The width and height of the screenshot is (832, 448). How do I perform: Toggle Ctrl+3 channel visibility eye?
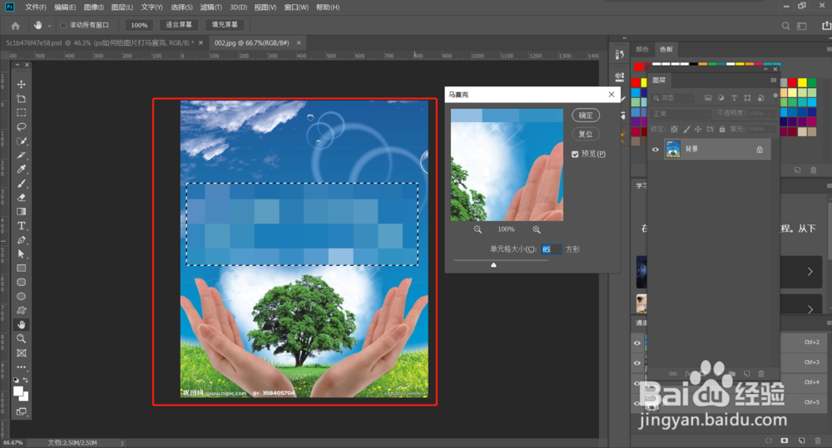tap(637, 362)
